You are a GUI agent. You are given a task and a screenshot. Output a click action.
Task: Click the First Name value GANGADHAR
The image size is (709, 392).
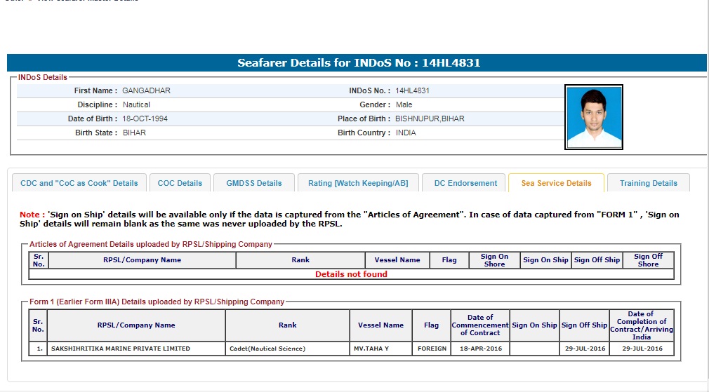tap(146, 90)
